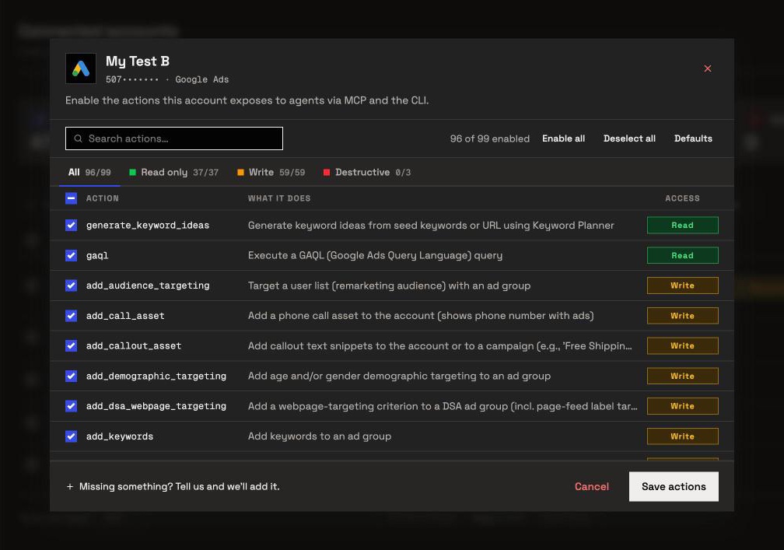Click the WHAT IT DOES column header
Image resolution: width=784 pixels, height=550 pixels.
click(279, 198)
